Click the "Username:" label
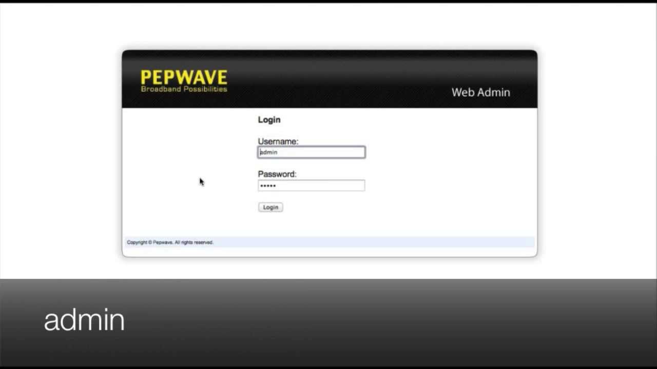The height and width of the screenshot is (369, 657). [278, 141]
